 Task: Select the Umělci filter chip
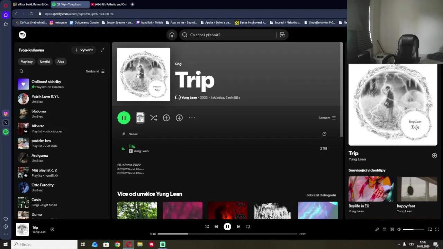tap(45, 62)
